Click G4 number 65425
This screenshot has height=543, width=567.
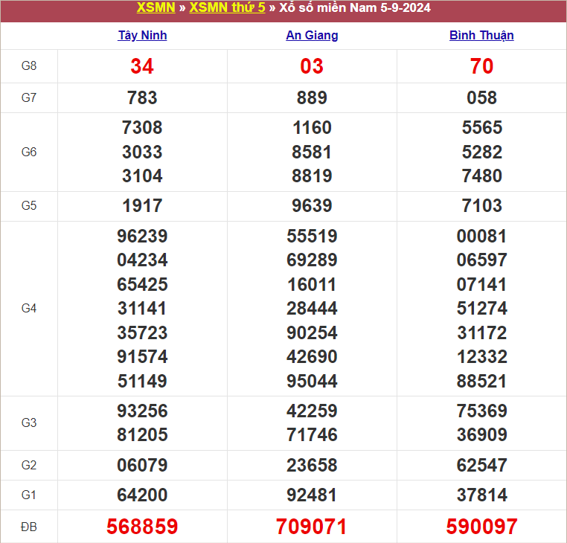(x=142, y=284)
